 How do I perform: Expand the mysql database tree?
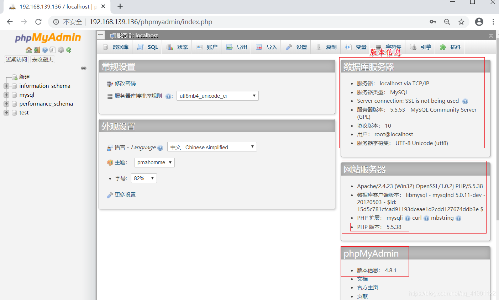6,95
